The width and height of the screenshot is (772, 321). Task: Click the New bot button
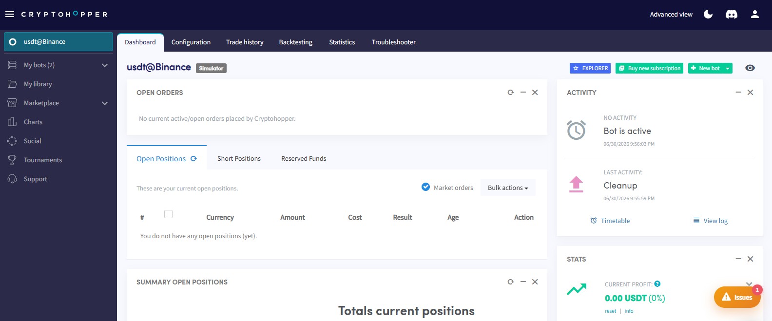(x=705, y=68)
